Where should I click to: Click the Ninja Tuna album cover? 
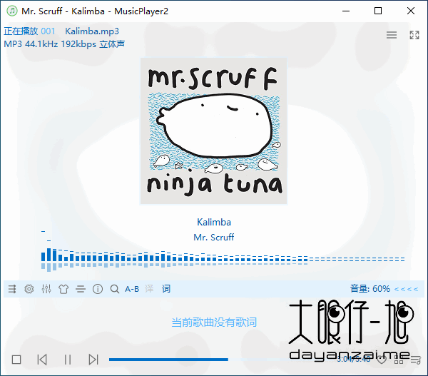[214, 131]
